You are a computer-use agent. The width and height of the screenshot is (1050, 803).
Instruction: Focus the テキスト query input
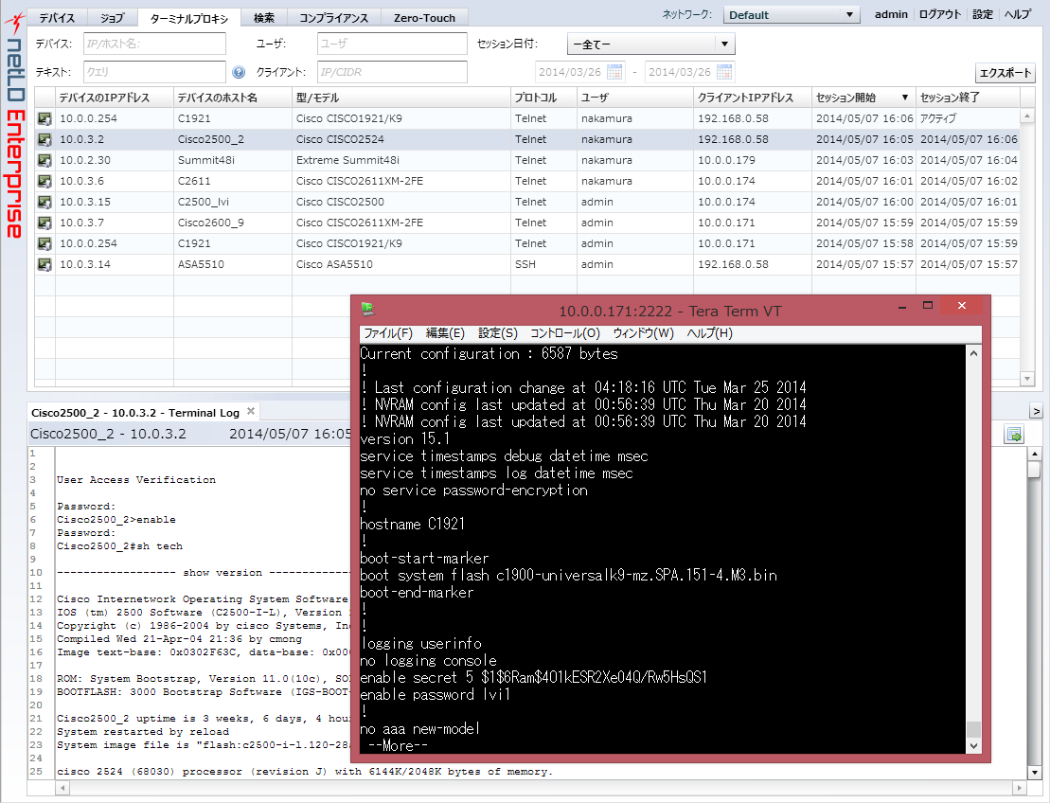click(154, 72)
